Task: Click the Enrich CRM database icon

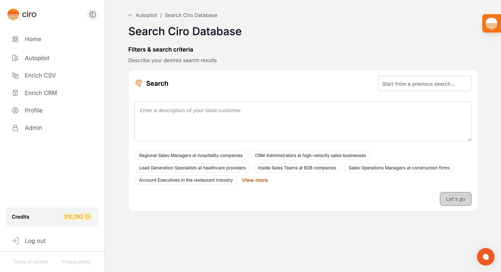Action: tap(15, 93)
